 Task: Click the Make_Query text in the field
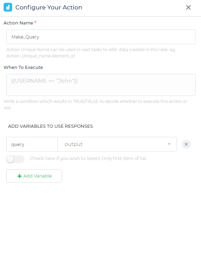click(25, 37)
